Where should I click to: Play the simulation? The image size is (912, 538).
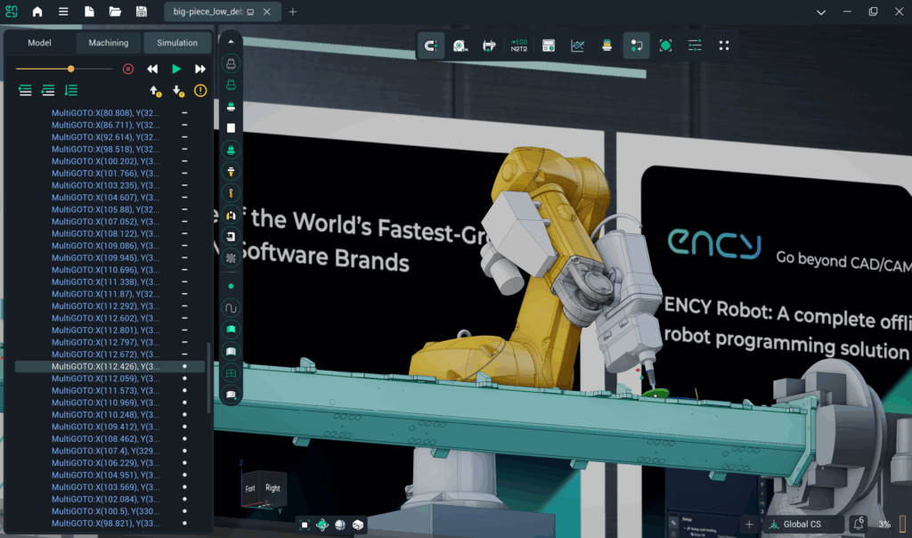point(176,69)
